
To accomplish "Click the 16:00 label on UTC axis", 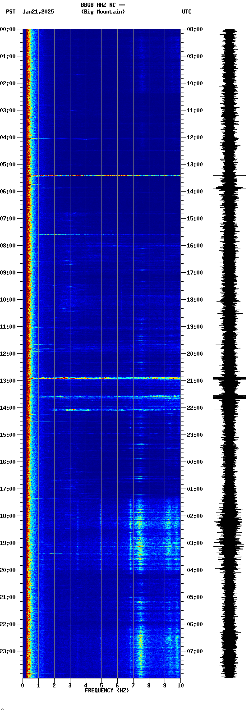I will coord(195,246).
